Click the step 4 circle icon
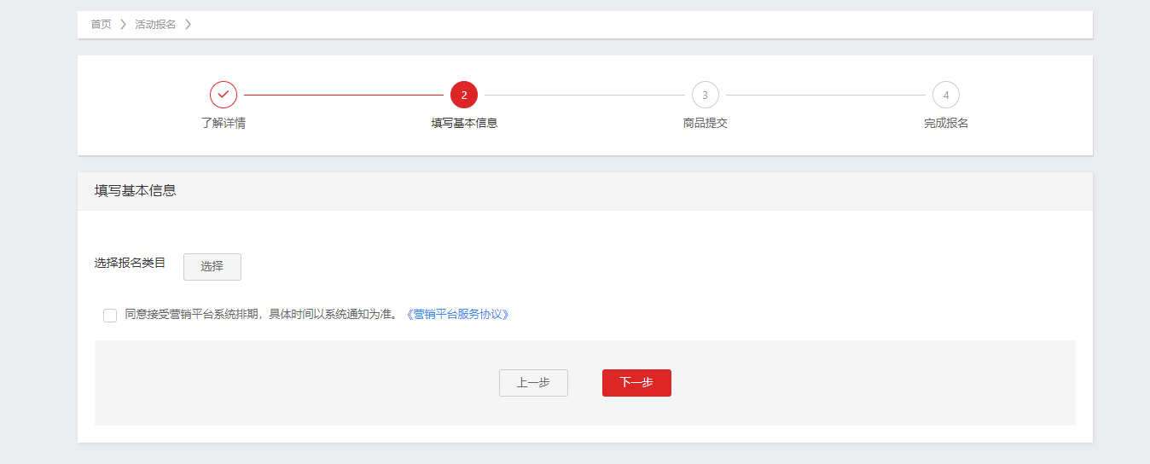The image size is (1150, 464). pyautogui.click(x=945, y=95)
